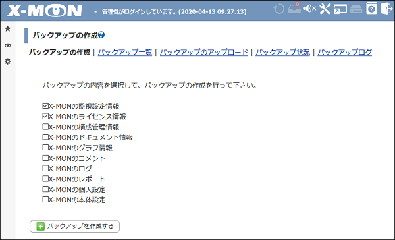Viewport: 395px width, 240px height.
Task: Open the バックアップ一覧 link
Action: pyautogui.click(x=125, y=52)
